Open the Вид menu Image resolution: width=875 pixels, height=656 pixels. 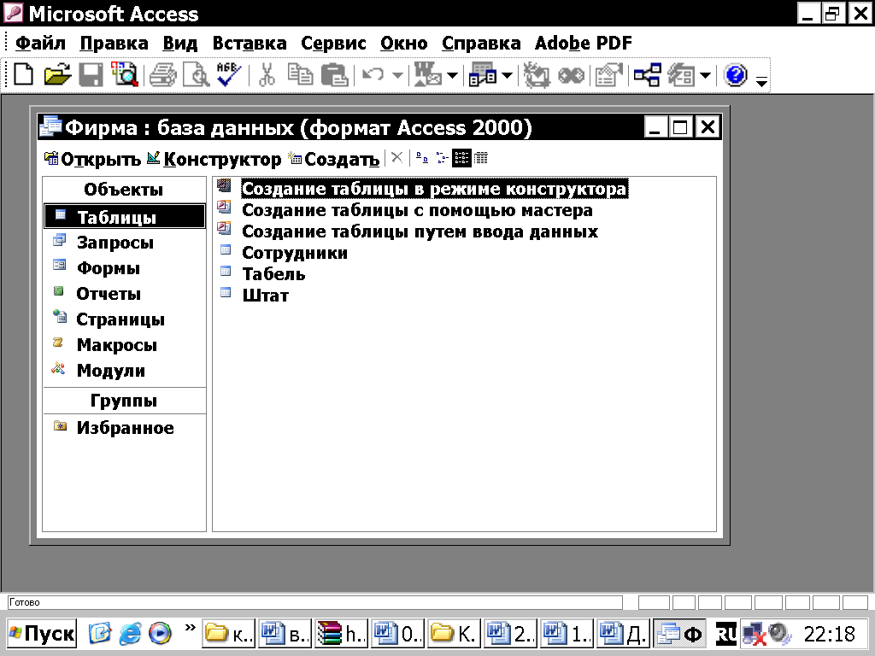(179, 43)
